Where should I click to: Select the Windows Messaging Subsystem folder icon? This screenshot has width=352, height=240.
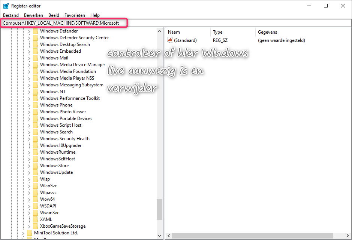(x=35, y=84)
